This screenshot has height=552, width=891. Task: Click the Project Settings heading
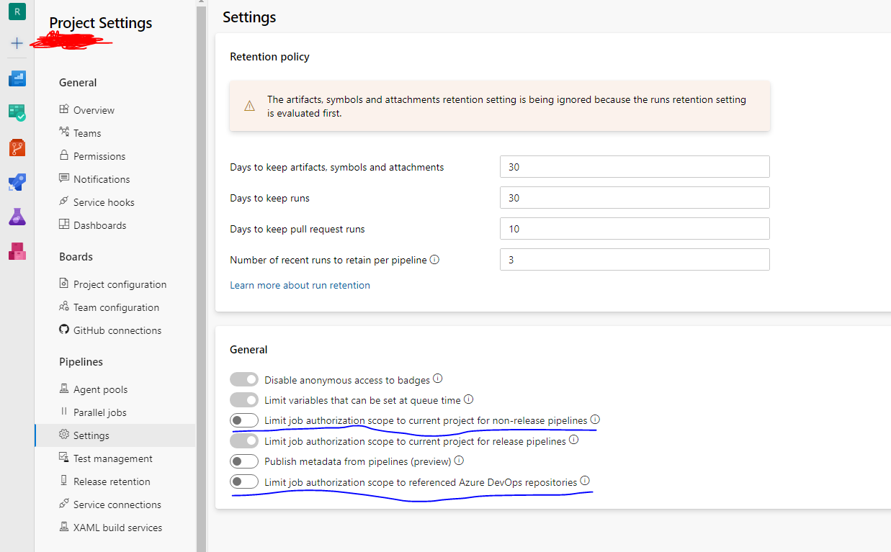pos(101,23)
